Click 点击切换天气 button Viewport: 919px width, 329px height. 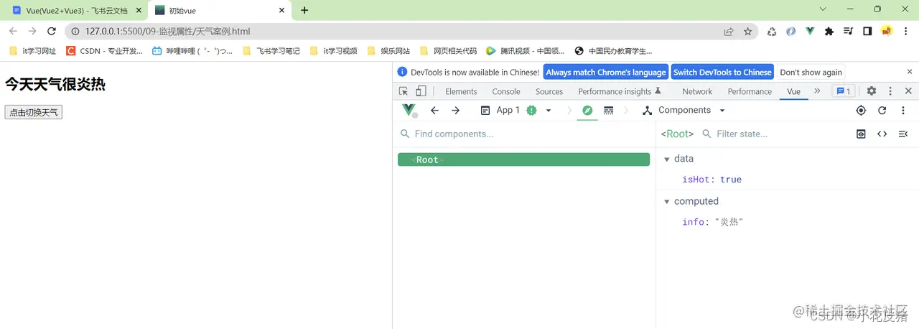(x=34, y=112)
